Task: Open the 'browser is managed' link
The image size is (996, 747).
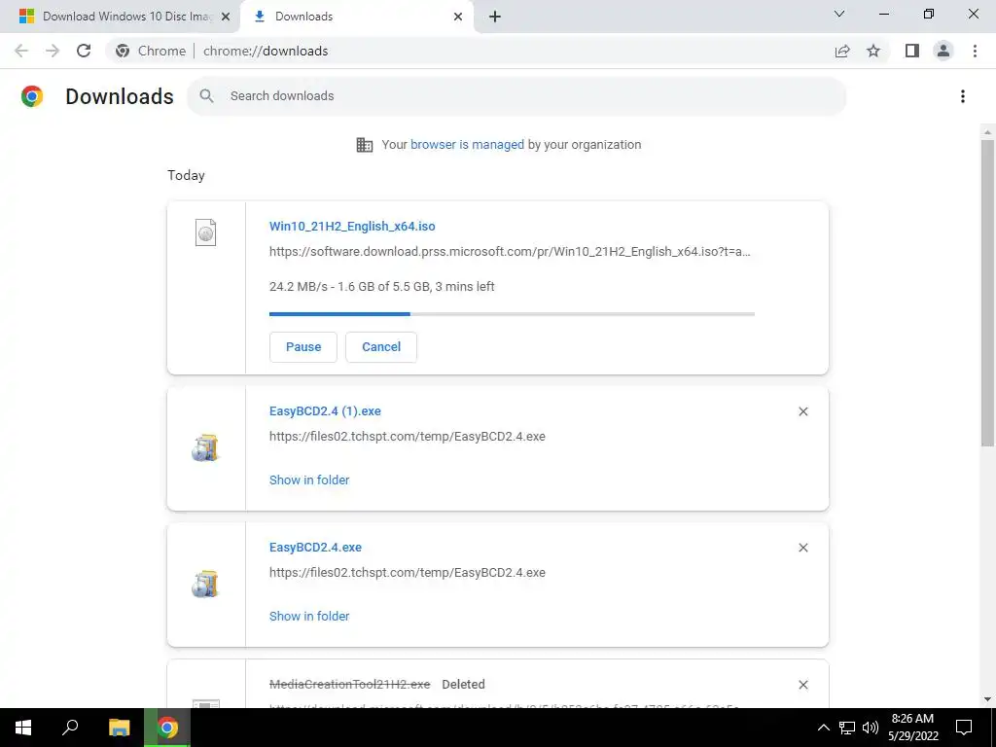Action: 467,145
